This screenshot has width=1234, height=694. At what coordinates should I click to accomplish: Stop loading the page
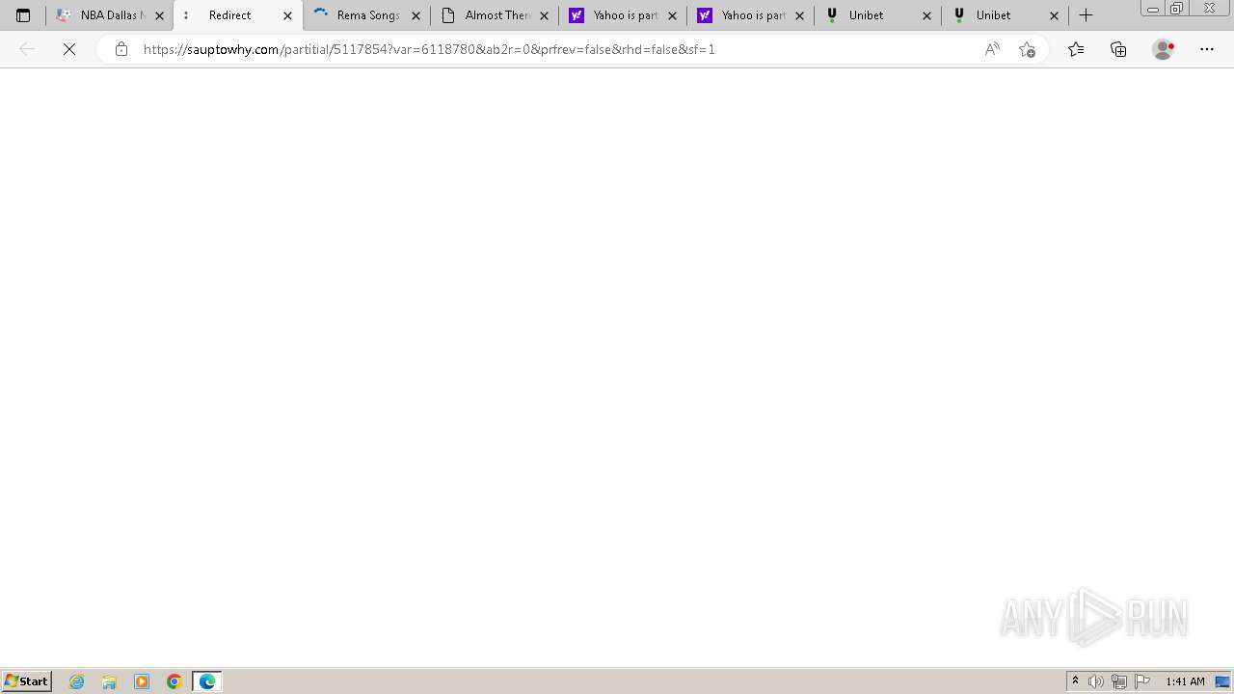click(x=69, y=49)
